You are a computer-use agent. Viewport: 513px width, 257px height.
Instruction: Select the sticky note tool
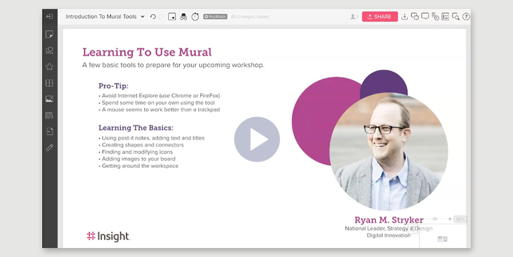(x=49, y=34)
